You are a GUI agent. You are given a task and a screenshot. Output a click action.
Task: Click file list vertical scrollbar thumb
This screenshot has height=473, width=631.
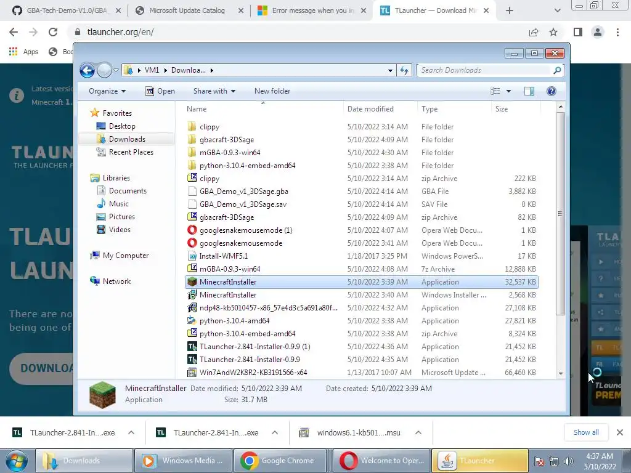coord(560,214)
